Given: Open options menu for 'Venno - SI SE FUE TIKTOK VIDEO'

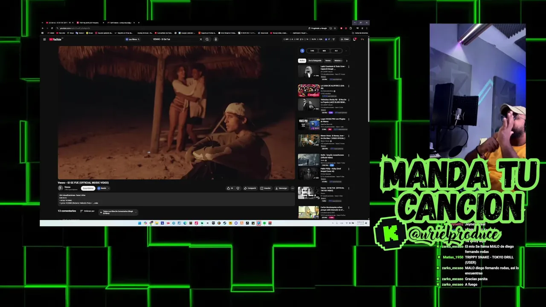Looking at the screenshot, I should point(349,188).
